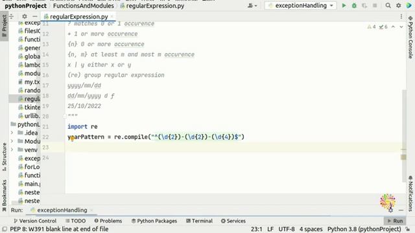Click the Project panel options gear icon
Screen dimensions: 415x233
pos(25,16)
